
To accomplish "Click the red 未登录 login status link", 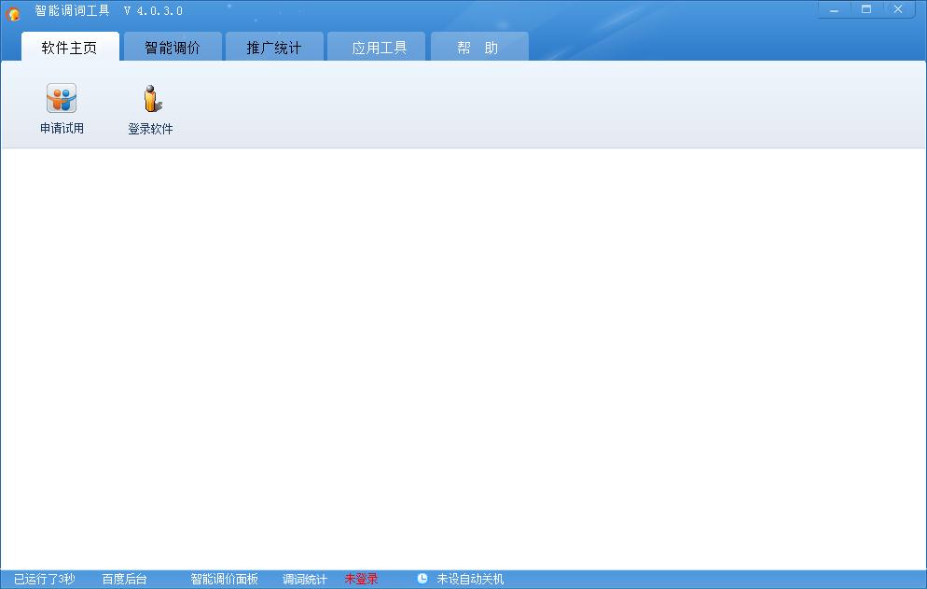I will pos(361,579).
